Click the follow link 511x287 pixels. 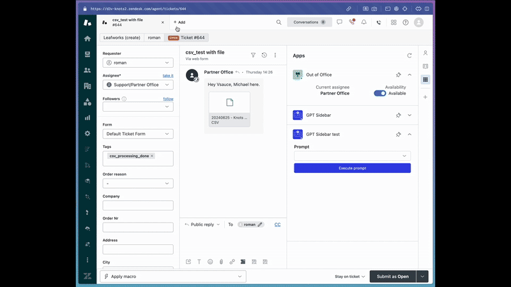tap(168, 99)
